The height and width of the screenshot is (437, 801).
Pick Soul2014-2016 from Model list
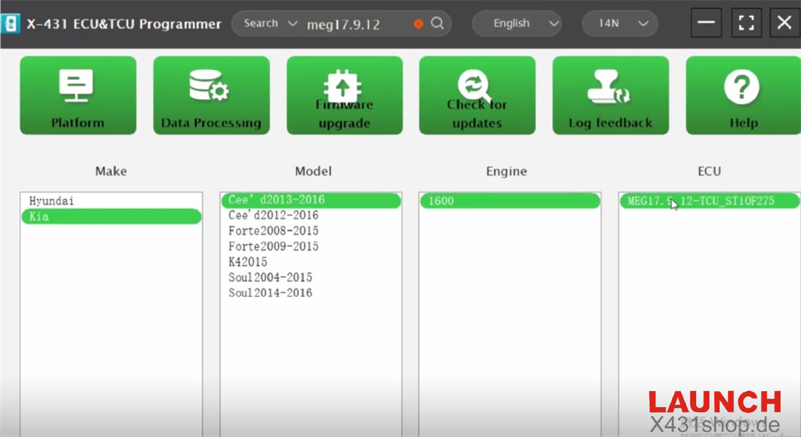pyautogui.click(x=270, y=293)
